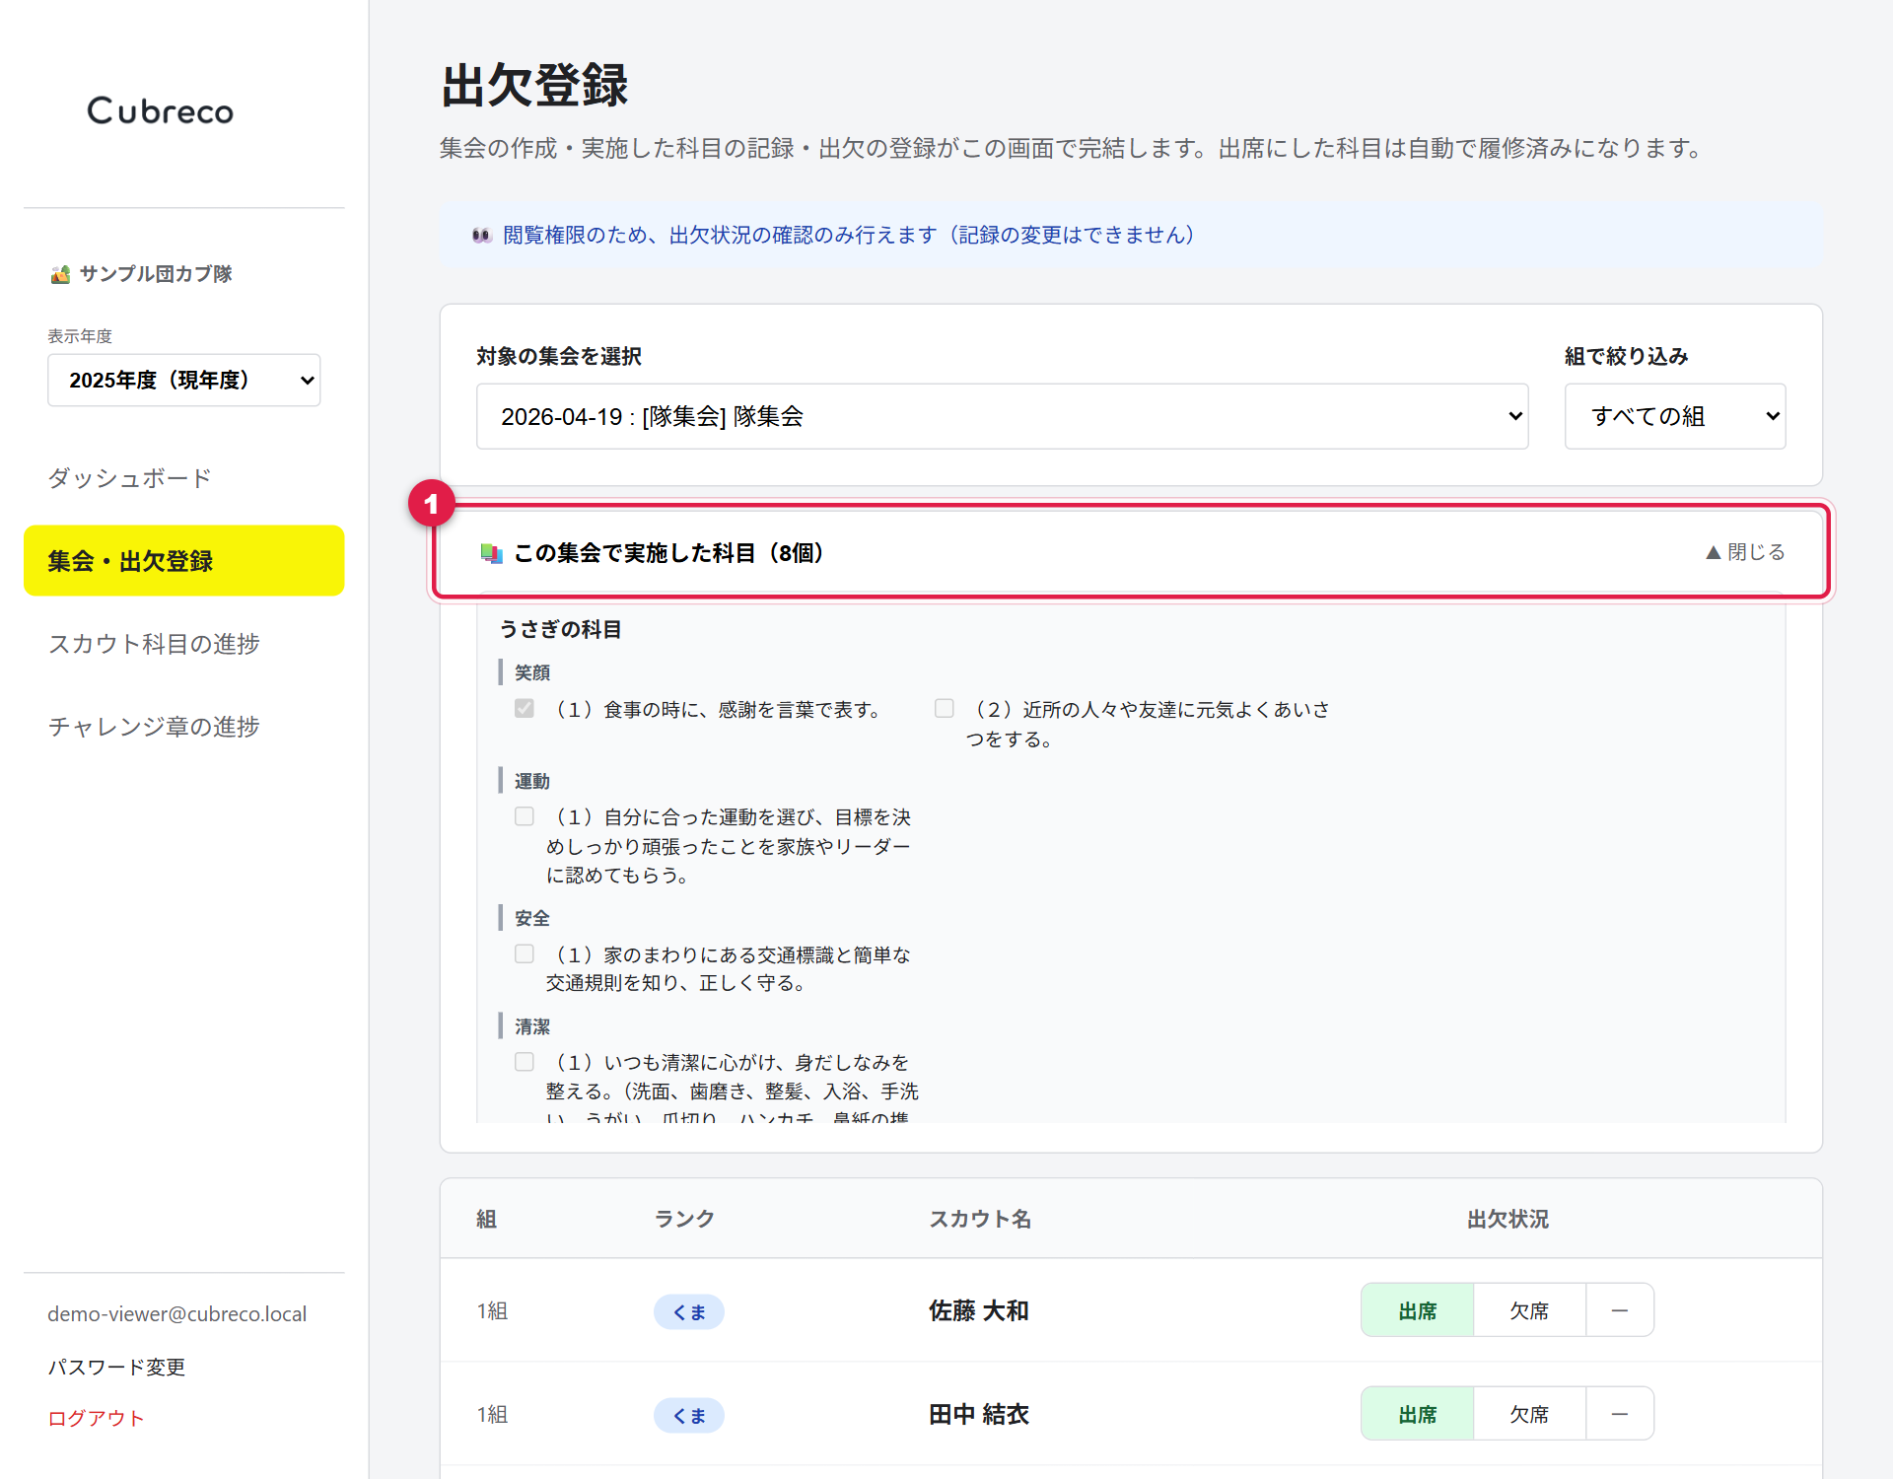Click the サンプル団カブ隊 group icon
The width and height of the screenshot is (1893, 1479).
tap(60, 274)
